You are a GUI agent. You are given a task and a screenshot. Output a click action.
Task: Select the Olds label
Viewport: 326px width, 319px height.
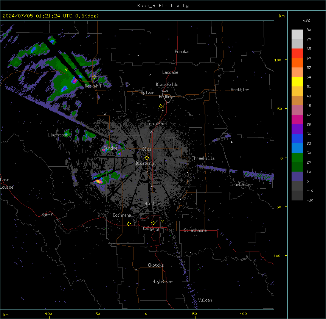(147, 149)
